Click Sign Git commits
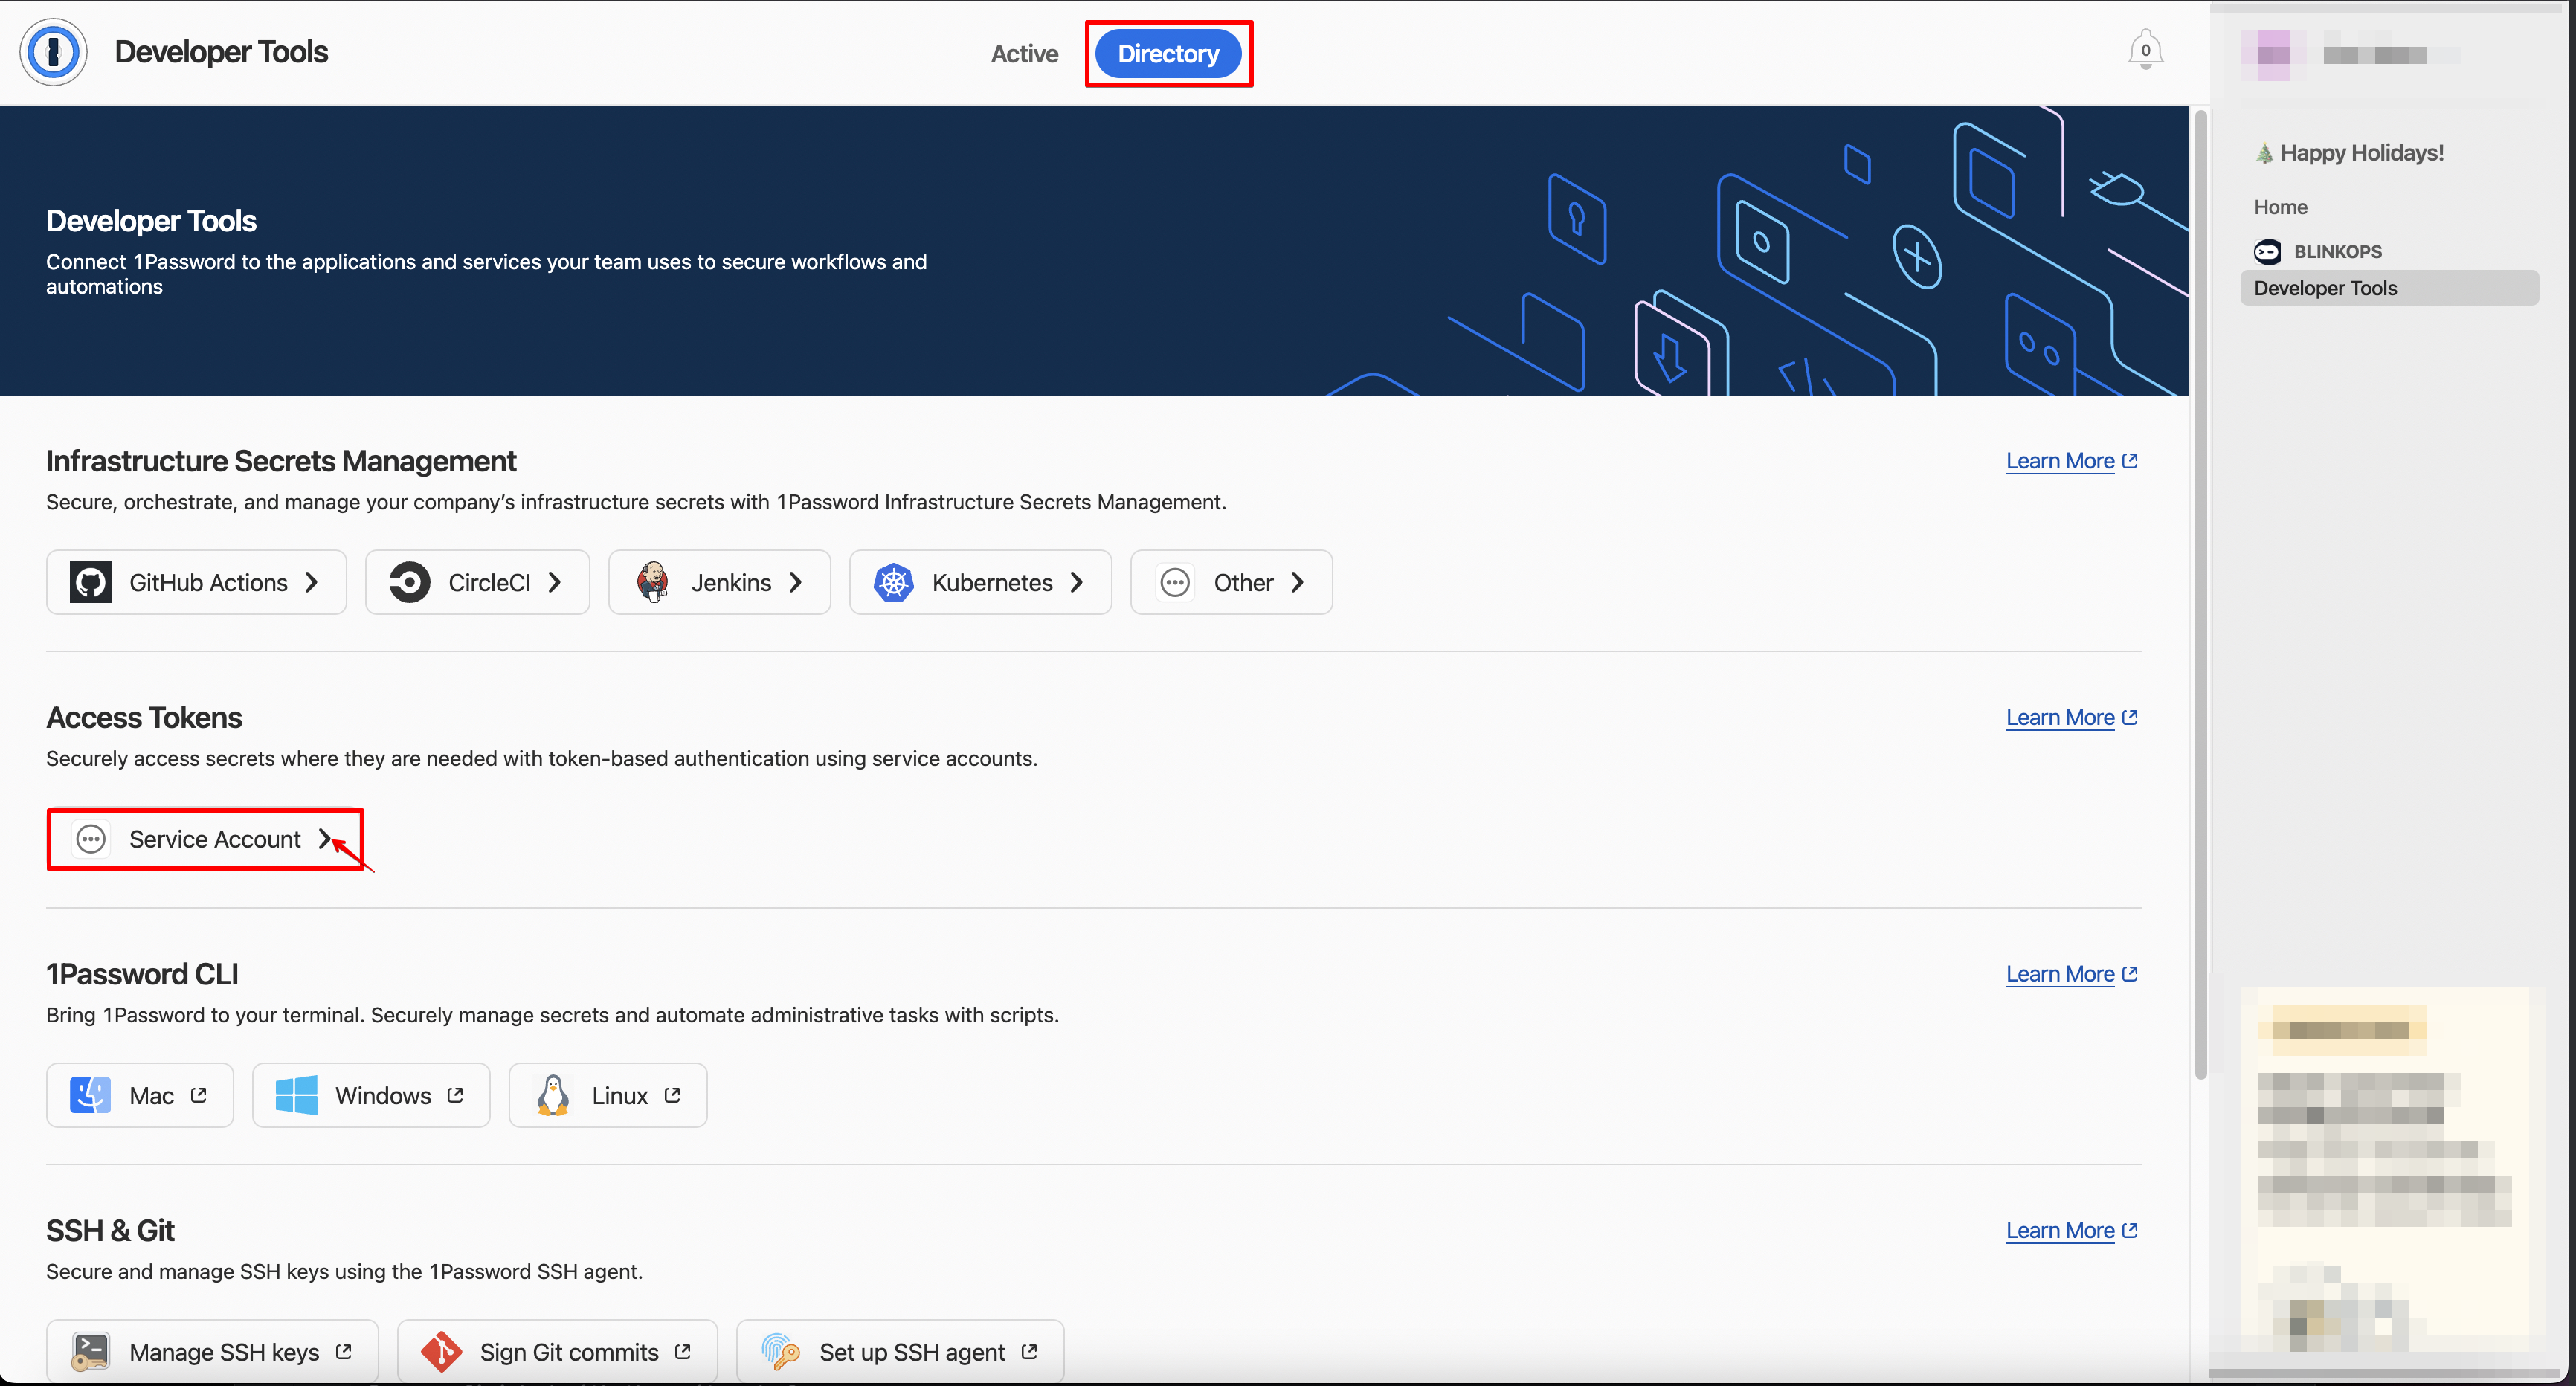This screenshot has height=1386, width=2576. click(557, 1351)
